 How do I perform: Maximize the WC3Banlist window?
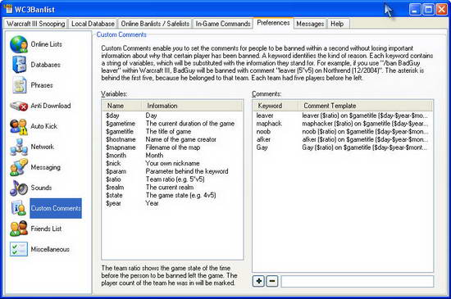click(428, 9)
